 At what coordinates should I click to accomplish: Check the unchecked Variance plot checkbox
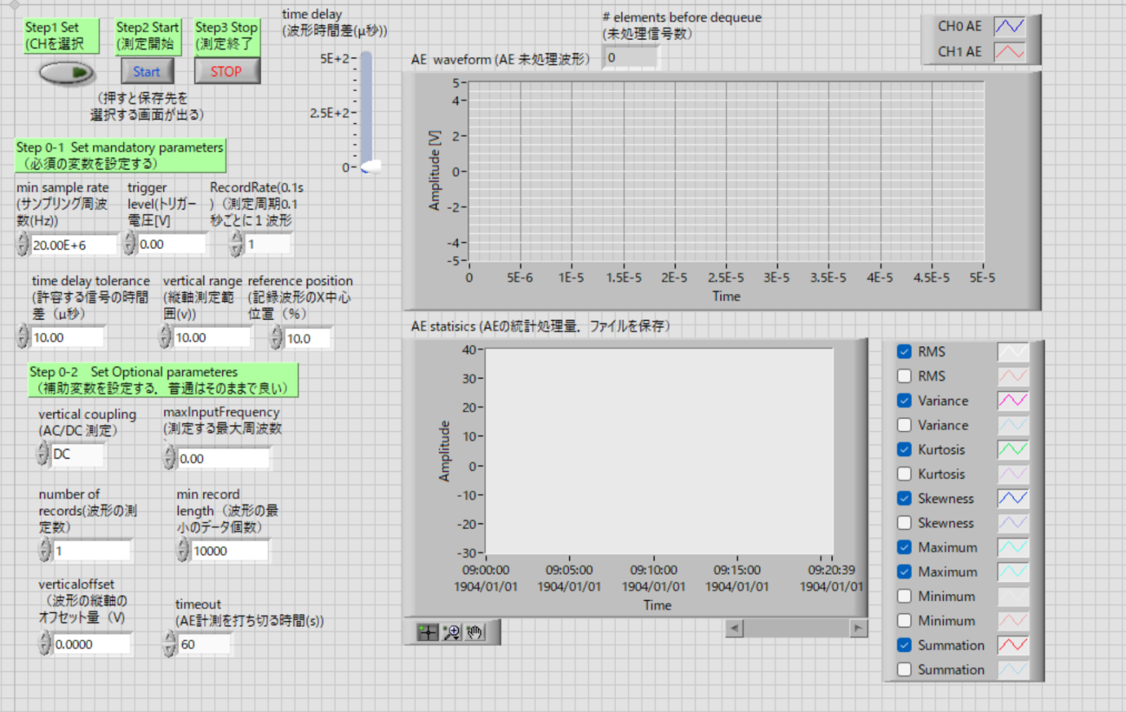point(904,425)
